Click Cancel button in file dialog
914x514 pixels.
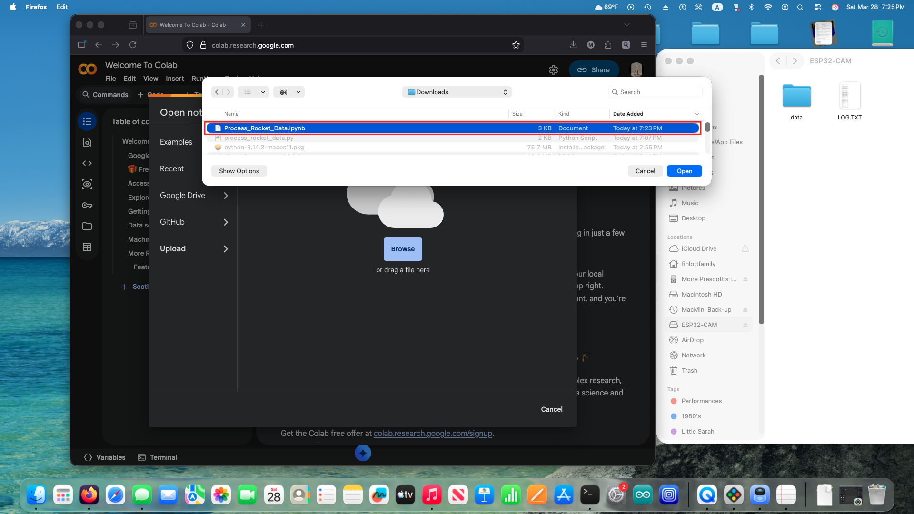click(x=645, y=171)
